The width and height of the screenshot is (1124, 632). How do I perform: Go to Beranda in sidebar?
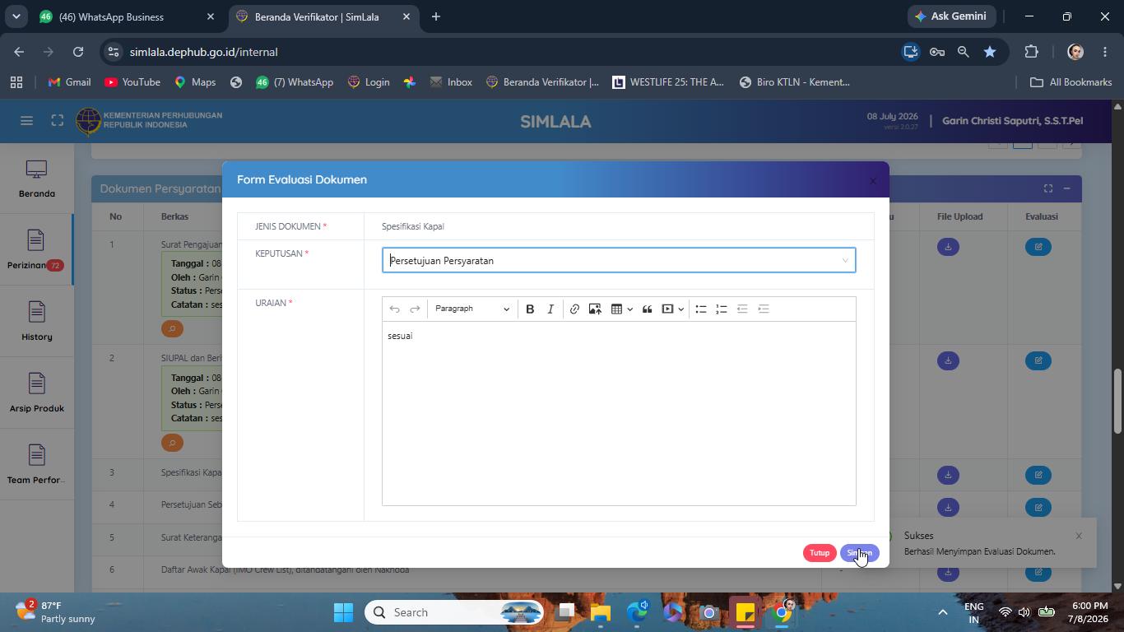36,179
